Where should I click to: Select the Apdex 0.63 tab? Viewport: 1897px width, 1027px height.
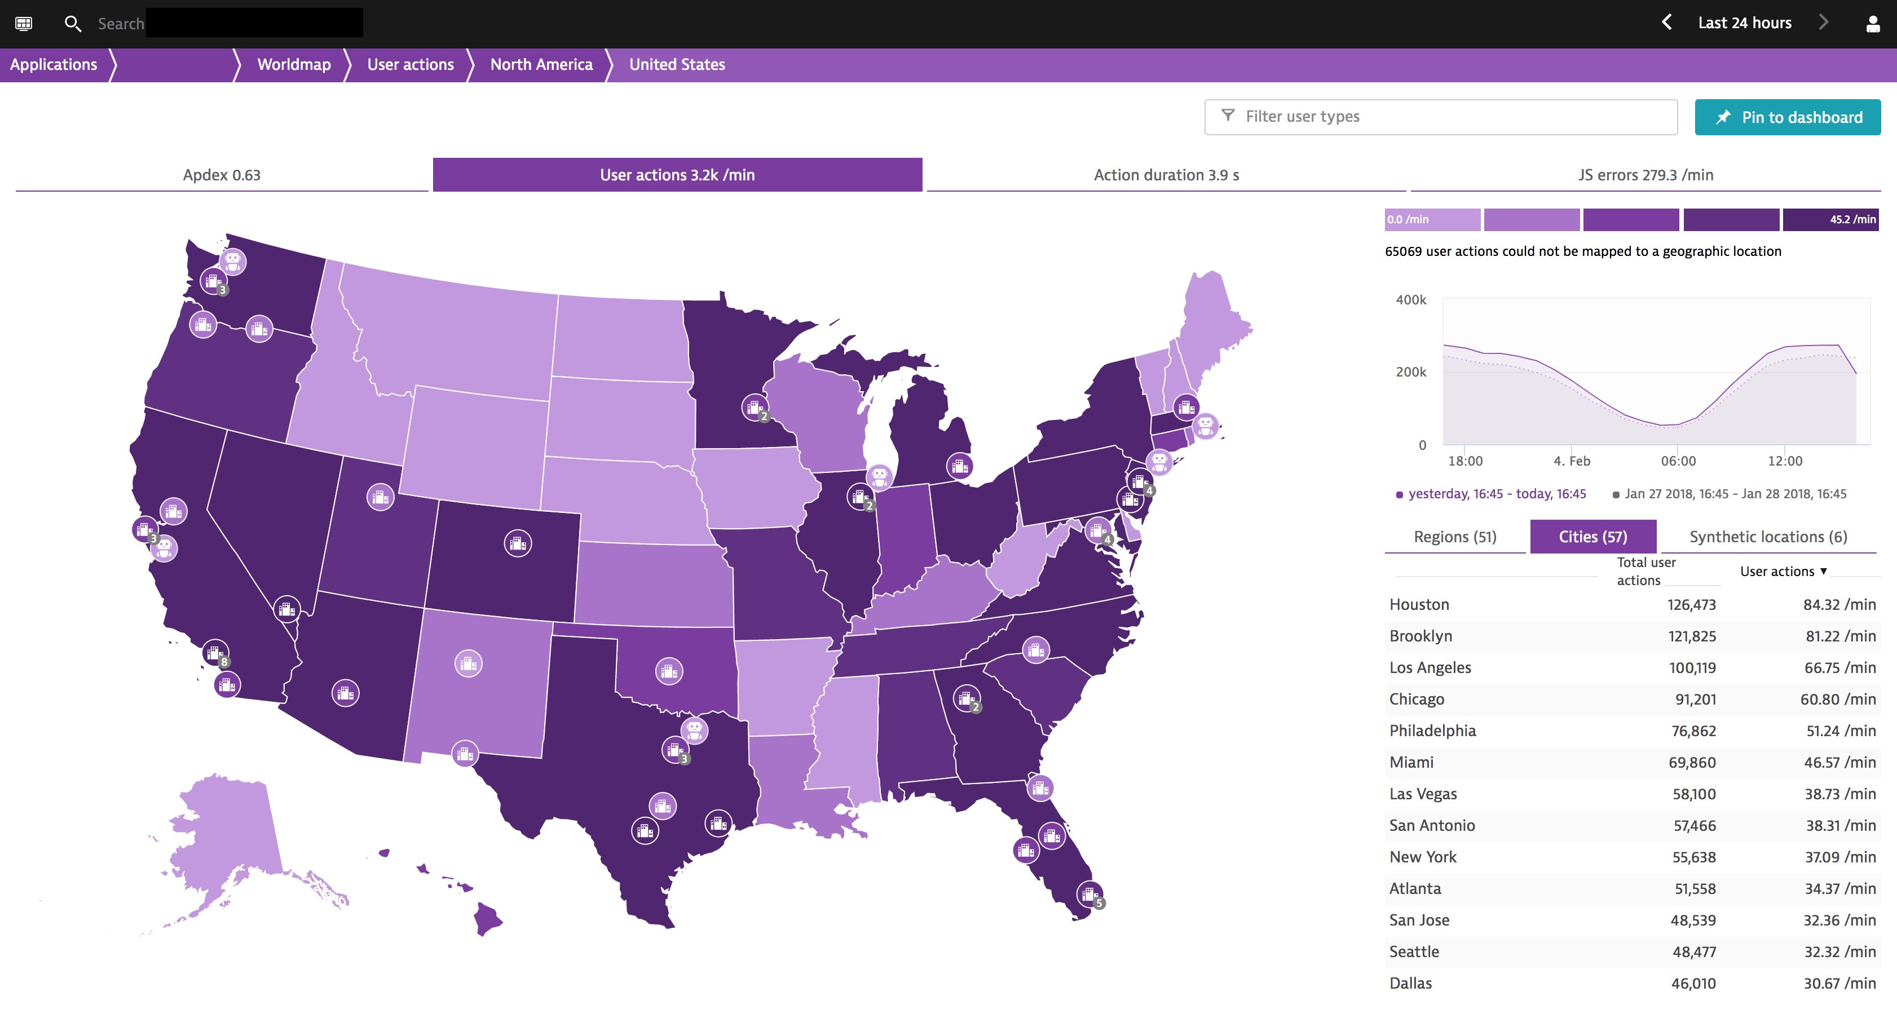tap(222, 175)
